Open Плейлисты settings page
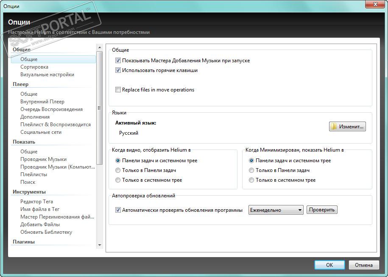 33,175
